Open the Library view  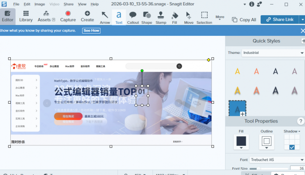click(x=26, y=16)
